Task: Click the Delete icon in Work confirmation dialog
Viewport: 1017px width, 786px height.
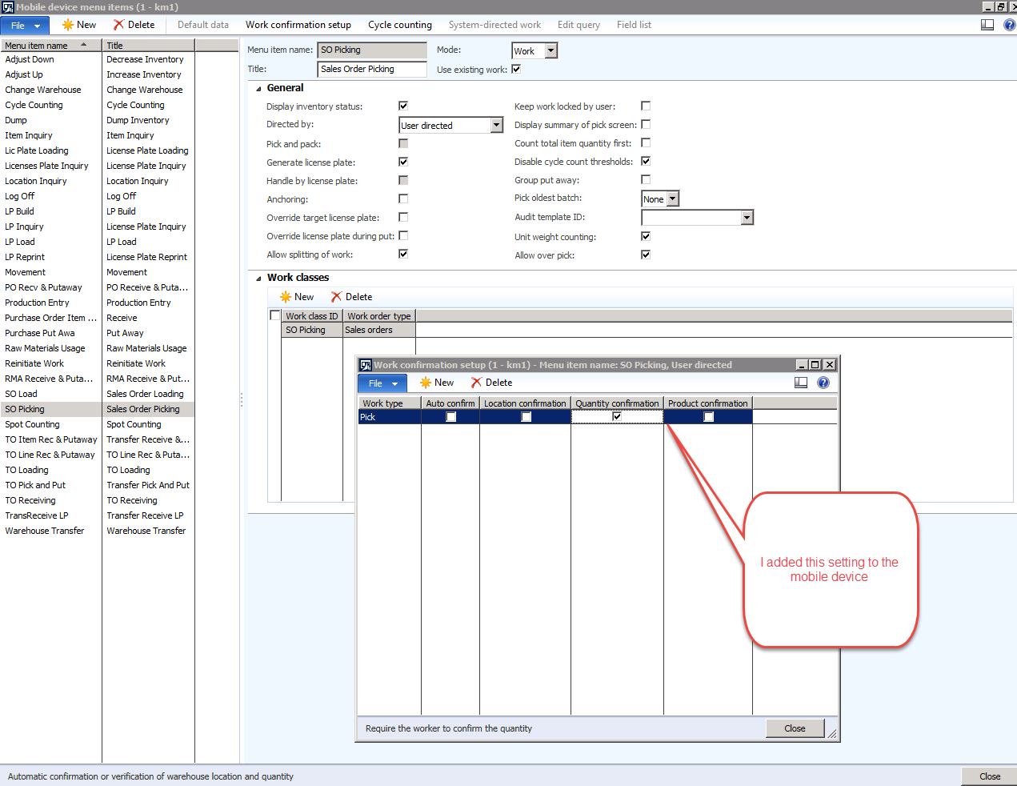Action: coord(477,383)
